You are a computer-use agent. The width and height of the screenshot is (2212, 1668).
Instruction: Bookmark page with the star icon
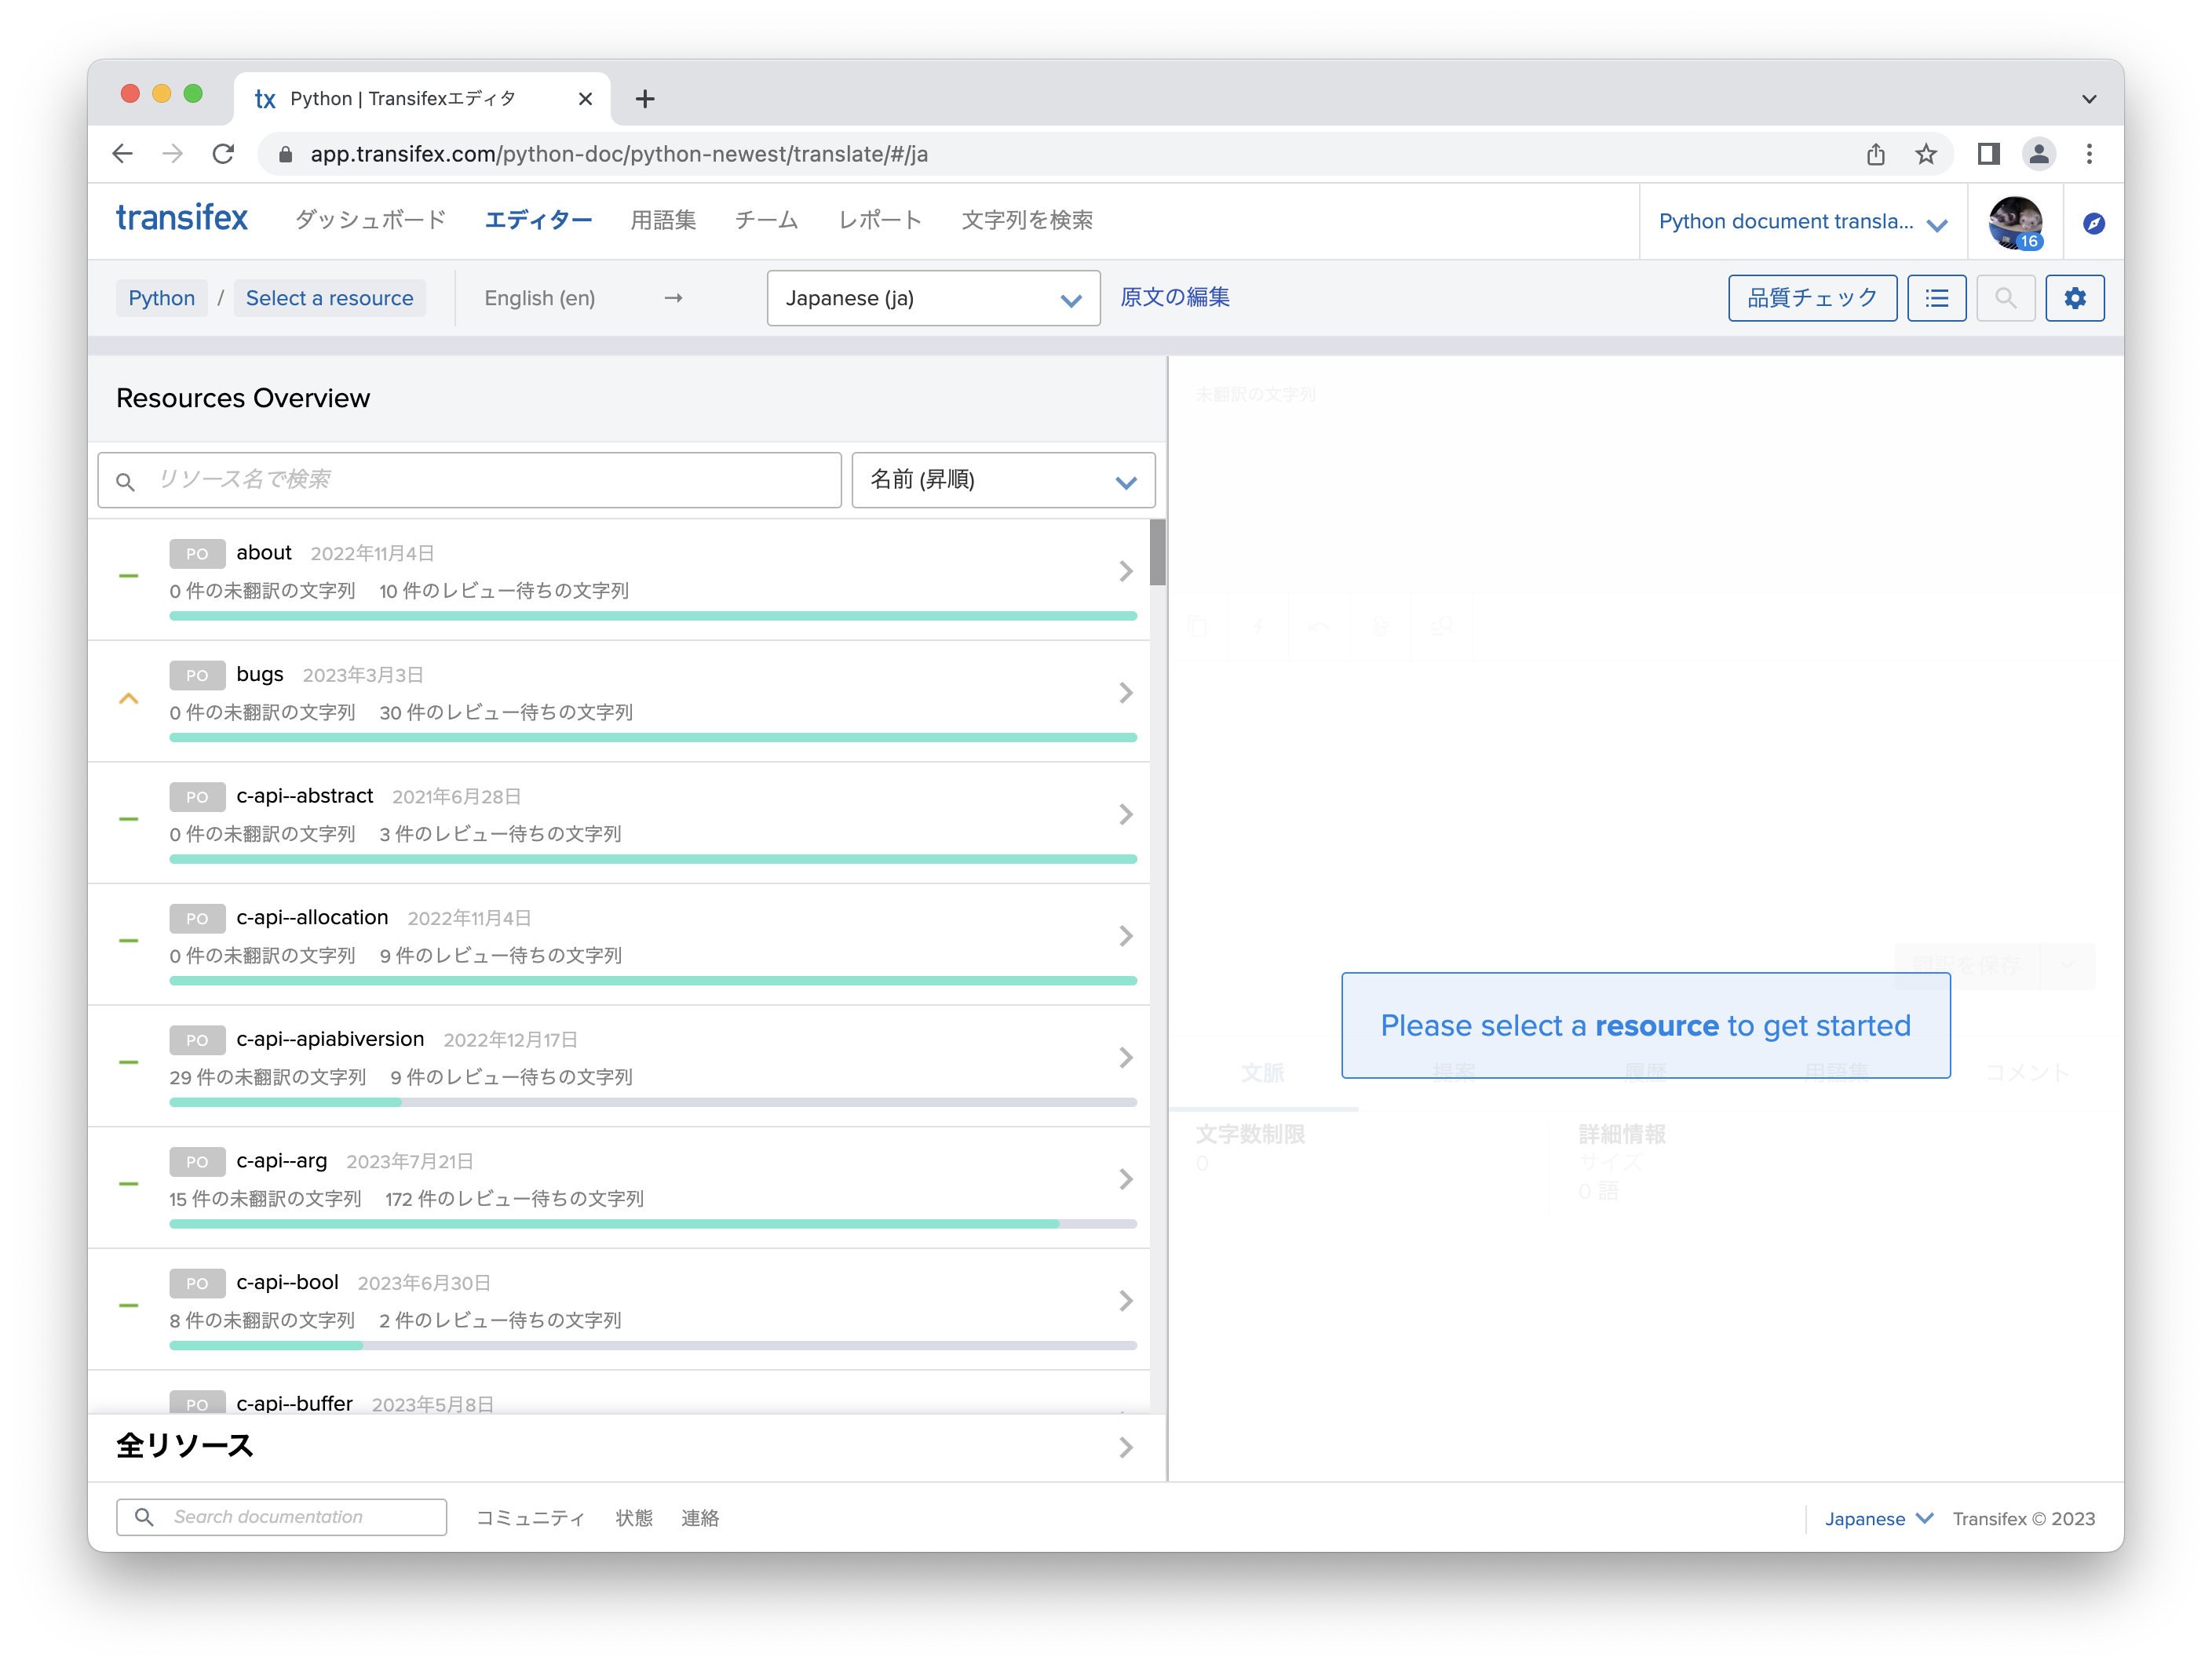(1925, 154)
